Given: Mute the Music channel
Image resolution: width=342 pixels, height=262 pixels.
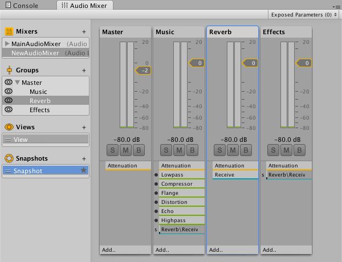Looking at the screenshot, I should 180,150.
